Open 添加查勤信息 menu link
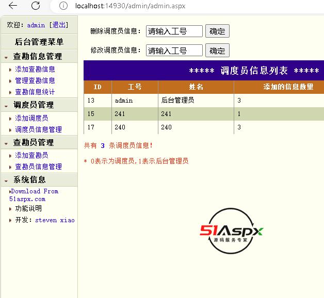The height and width of the screenshot is (298, 324). click(35, 69)
